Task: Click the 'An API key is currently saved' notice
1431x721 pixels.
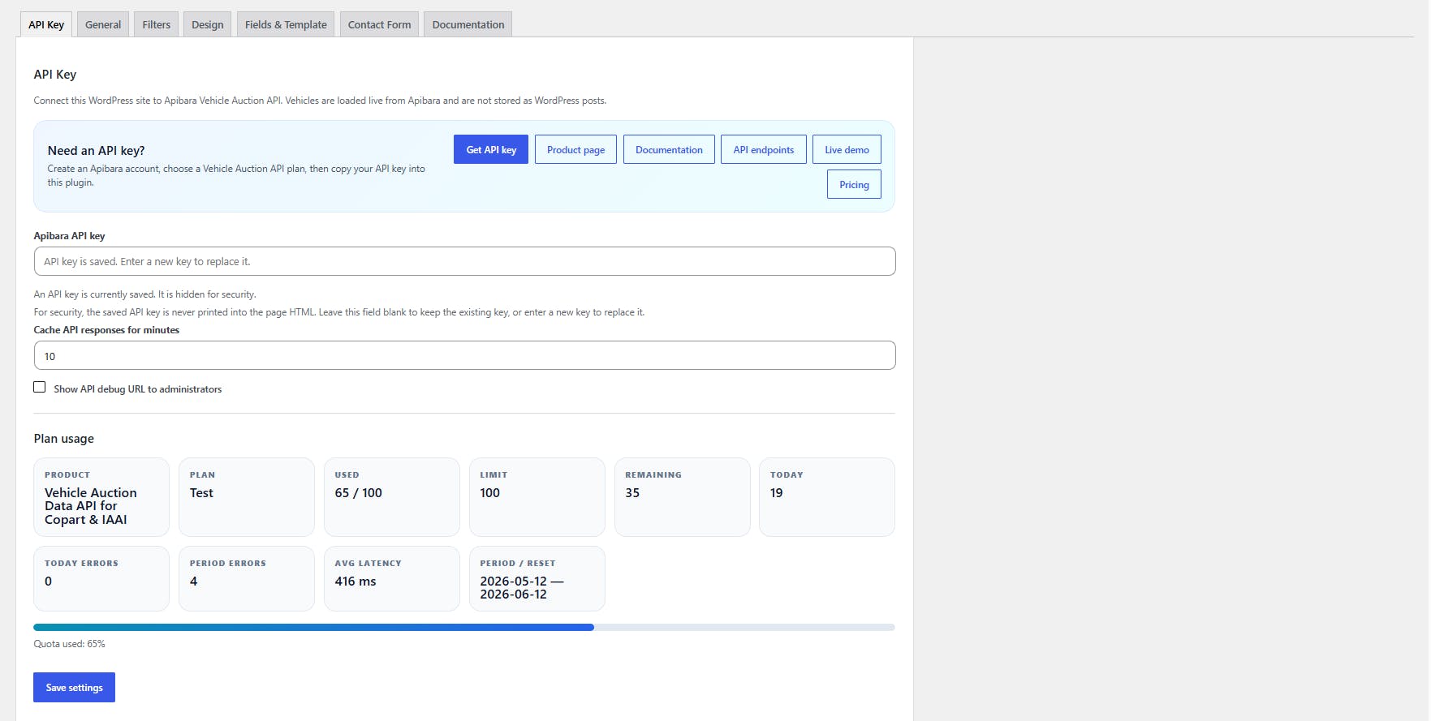Action: click(144, 294)
